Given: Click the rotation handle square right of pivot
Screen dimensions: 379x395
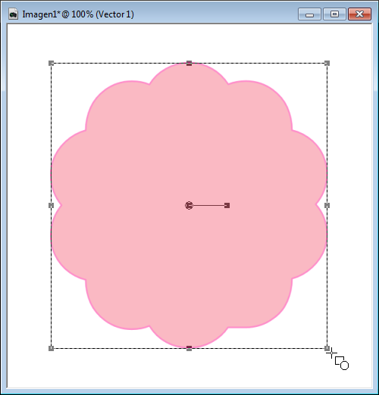Looking at the screenshot, I should 227,206.
